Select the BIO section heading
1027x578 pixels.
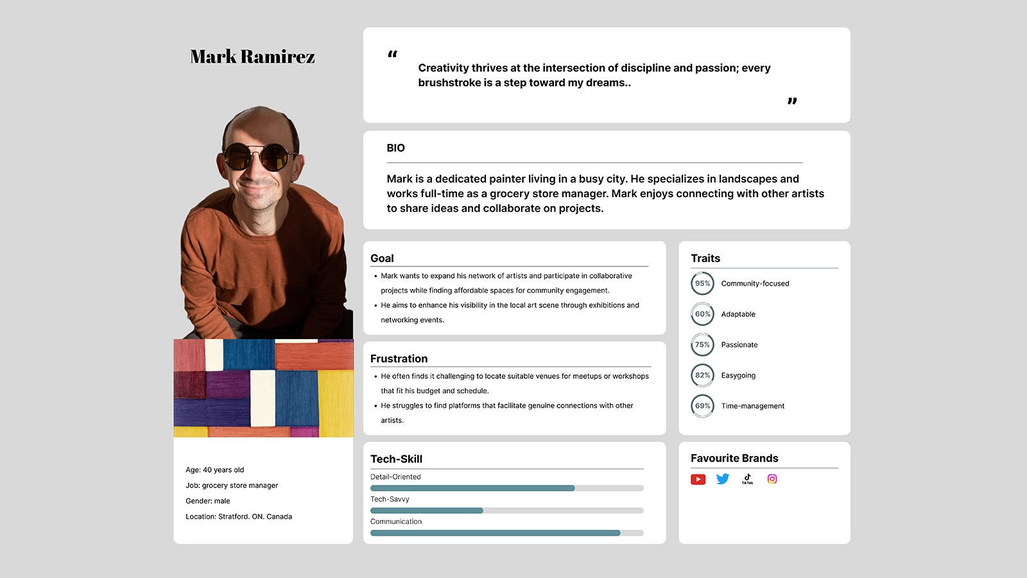(395, 148)
